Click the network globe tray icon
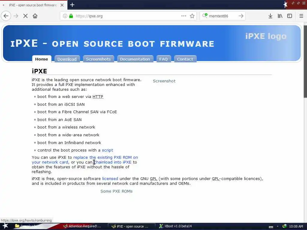Screen dimensions: 307x230 tap(285, 226)
